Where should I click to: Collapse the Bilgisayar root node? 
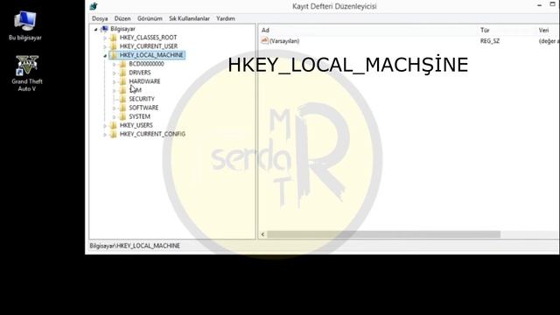pyautogui.click(x=95, y=29)
